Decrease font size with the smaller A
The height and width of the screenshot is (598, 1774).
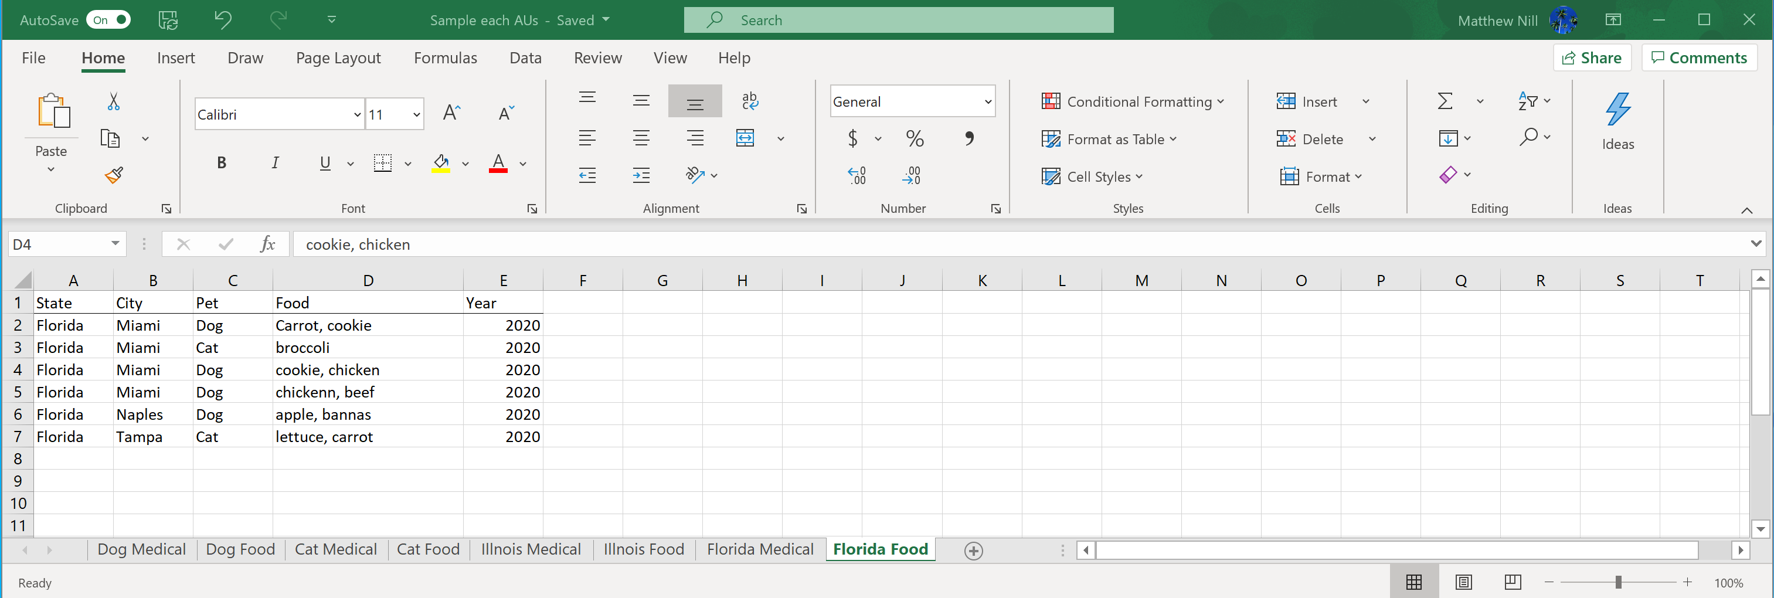[506, 113]
